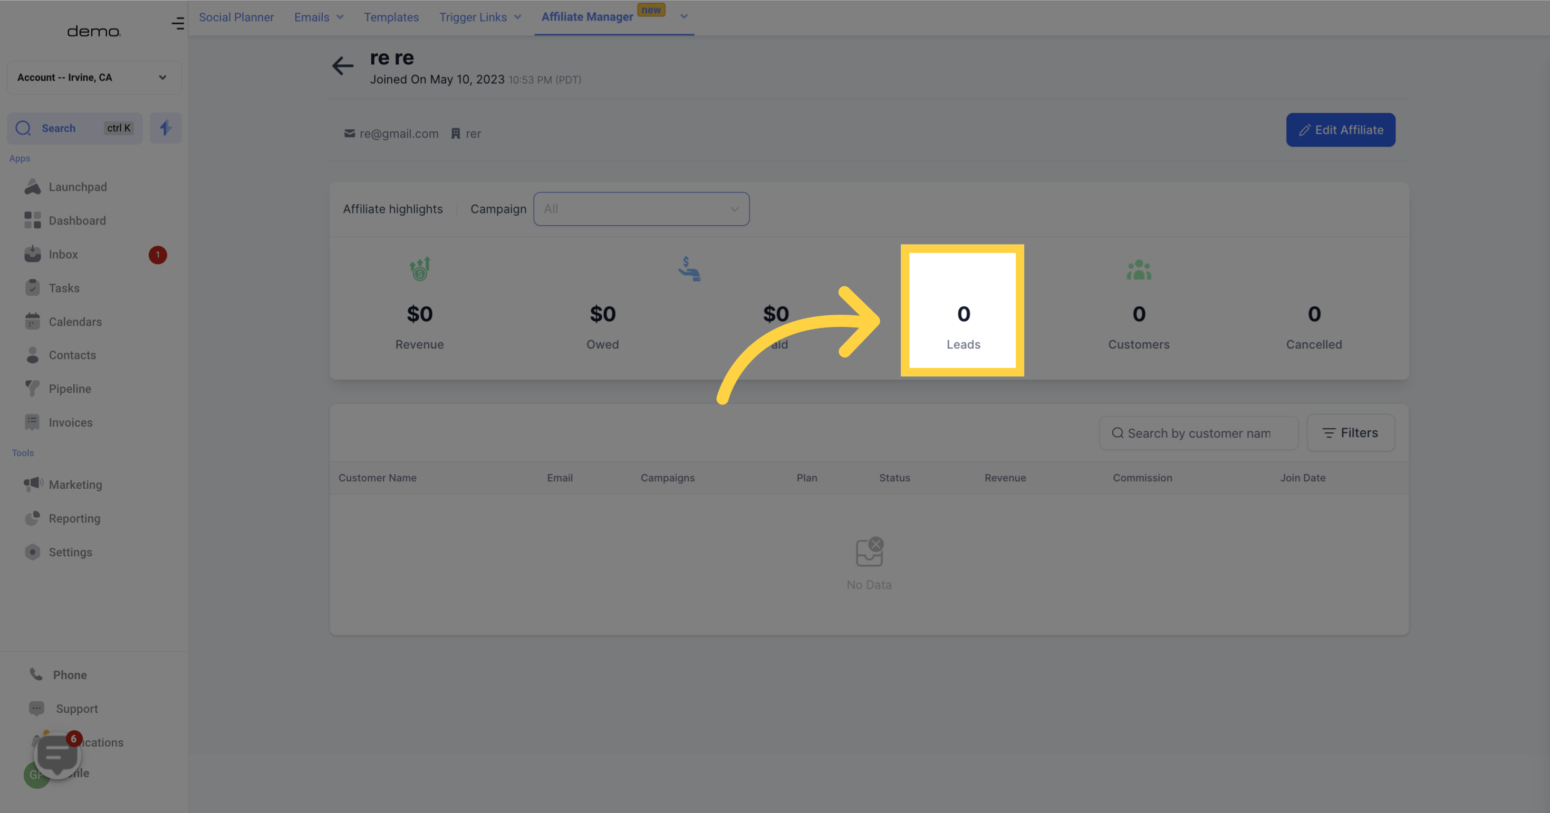
Task: Click the Cancelled count of 0
Action: click(x=1314, y=314)
